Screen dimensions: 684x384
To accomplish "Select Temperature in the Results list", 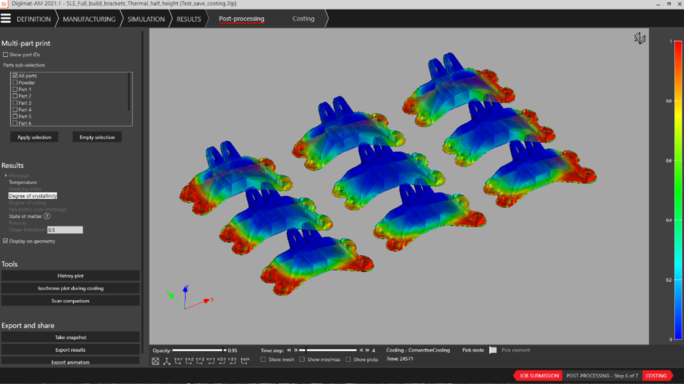I will point(23,182).
